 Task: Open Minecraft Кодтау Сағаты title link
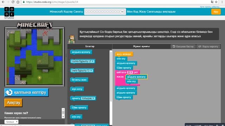coord(66,12)
